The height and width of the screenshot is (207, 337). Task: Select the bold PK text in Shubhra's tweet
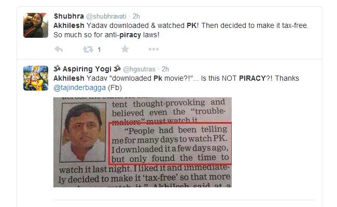pyautogui.click(x=191, y=25)
